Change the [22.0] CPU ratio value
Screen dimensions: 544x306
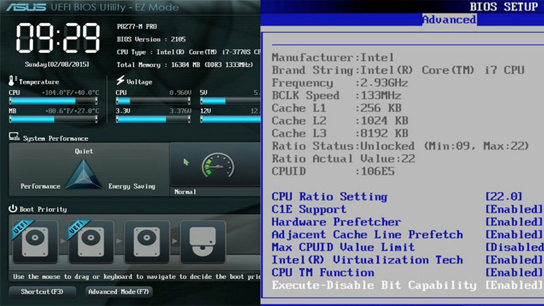click(x=504, y=197)
